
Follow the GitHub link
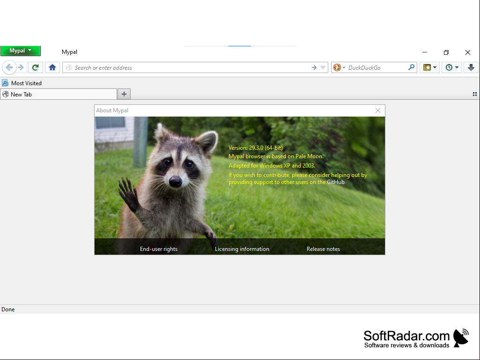335,182
